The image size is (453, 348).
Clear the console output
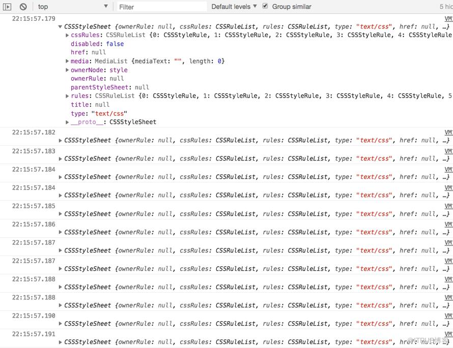click(x=23, y=7)
